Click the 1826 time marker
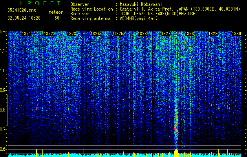Viewport: 247px width, 157px height. pyautogui.click(x=142, y=34)
